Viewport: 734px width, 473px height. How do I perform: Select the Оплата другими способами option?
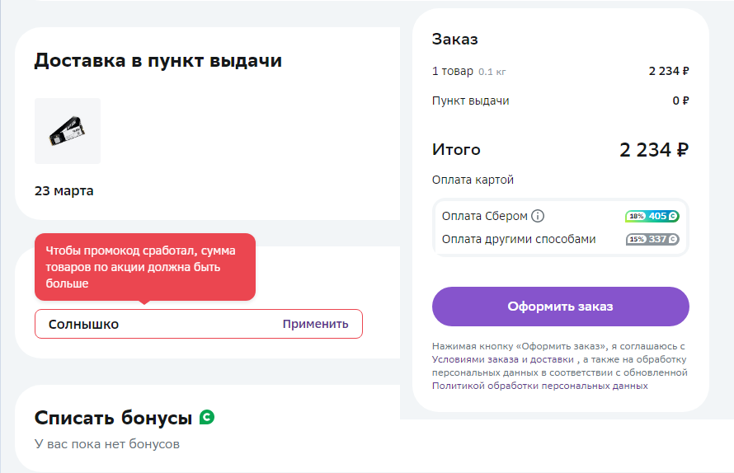click(x=560, y=239)
